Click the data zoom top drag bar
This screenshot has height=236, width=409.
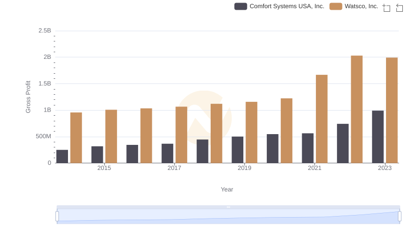[228, 207]
